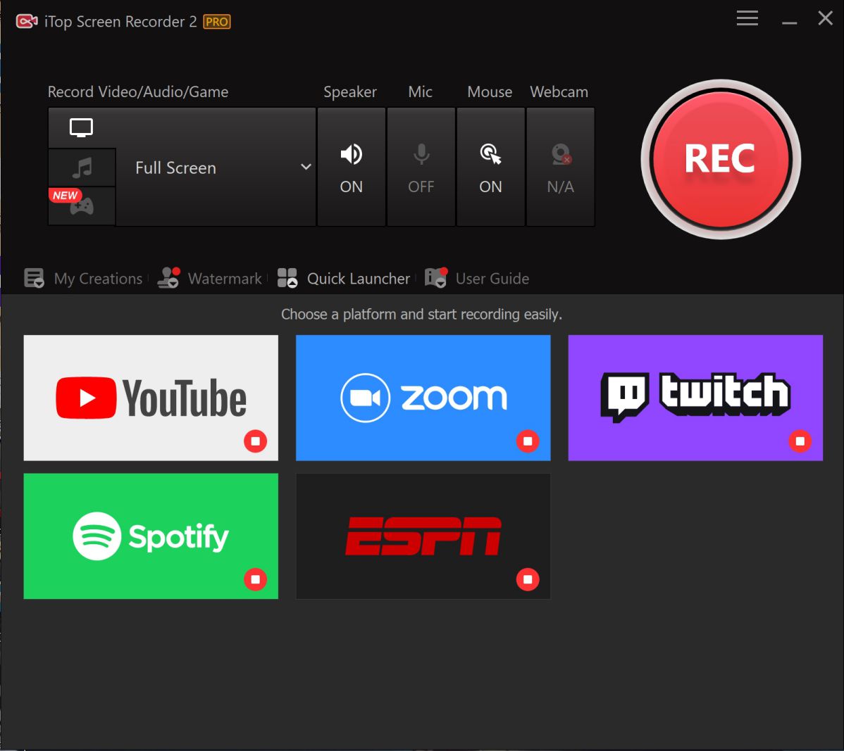Click the iTop Screen Recorder logo icon

tap(26, 22)
